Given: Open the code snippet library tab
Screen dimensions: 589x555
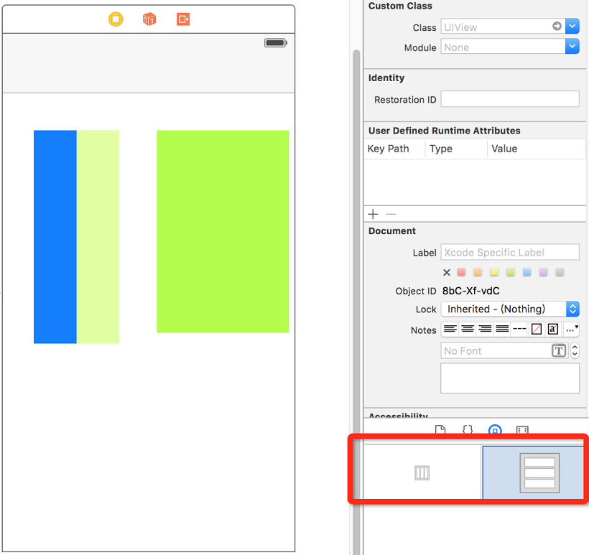Looking at the screenshot, I should [x=468, y=431].
